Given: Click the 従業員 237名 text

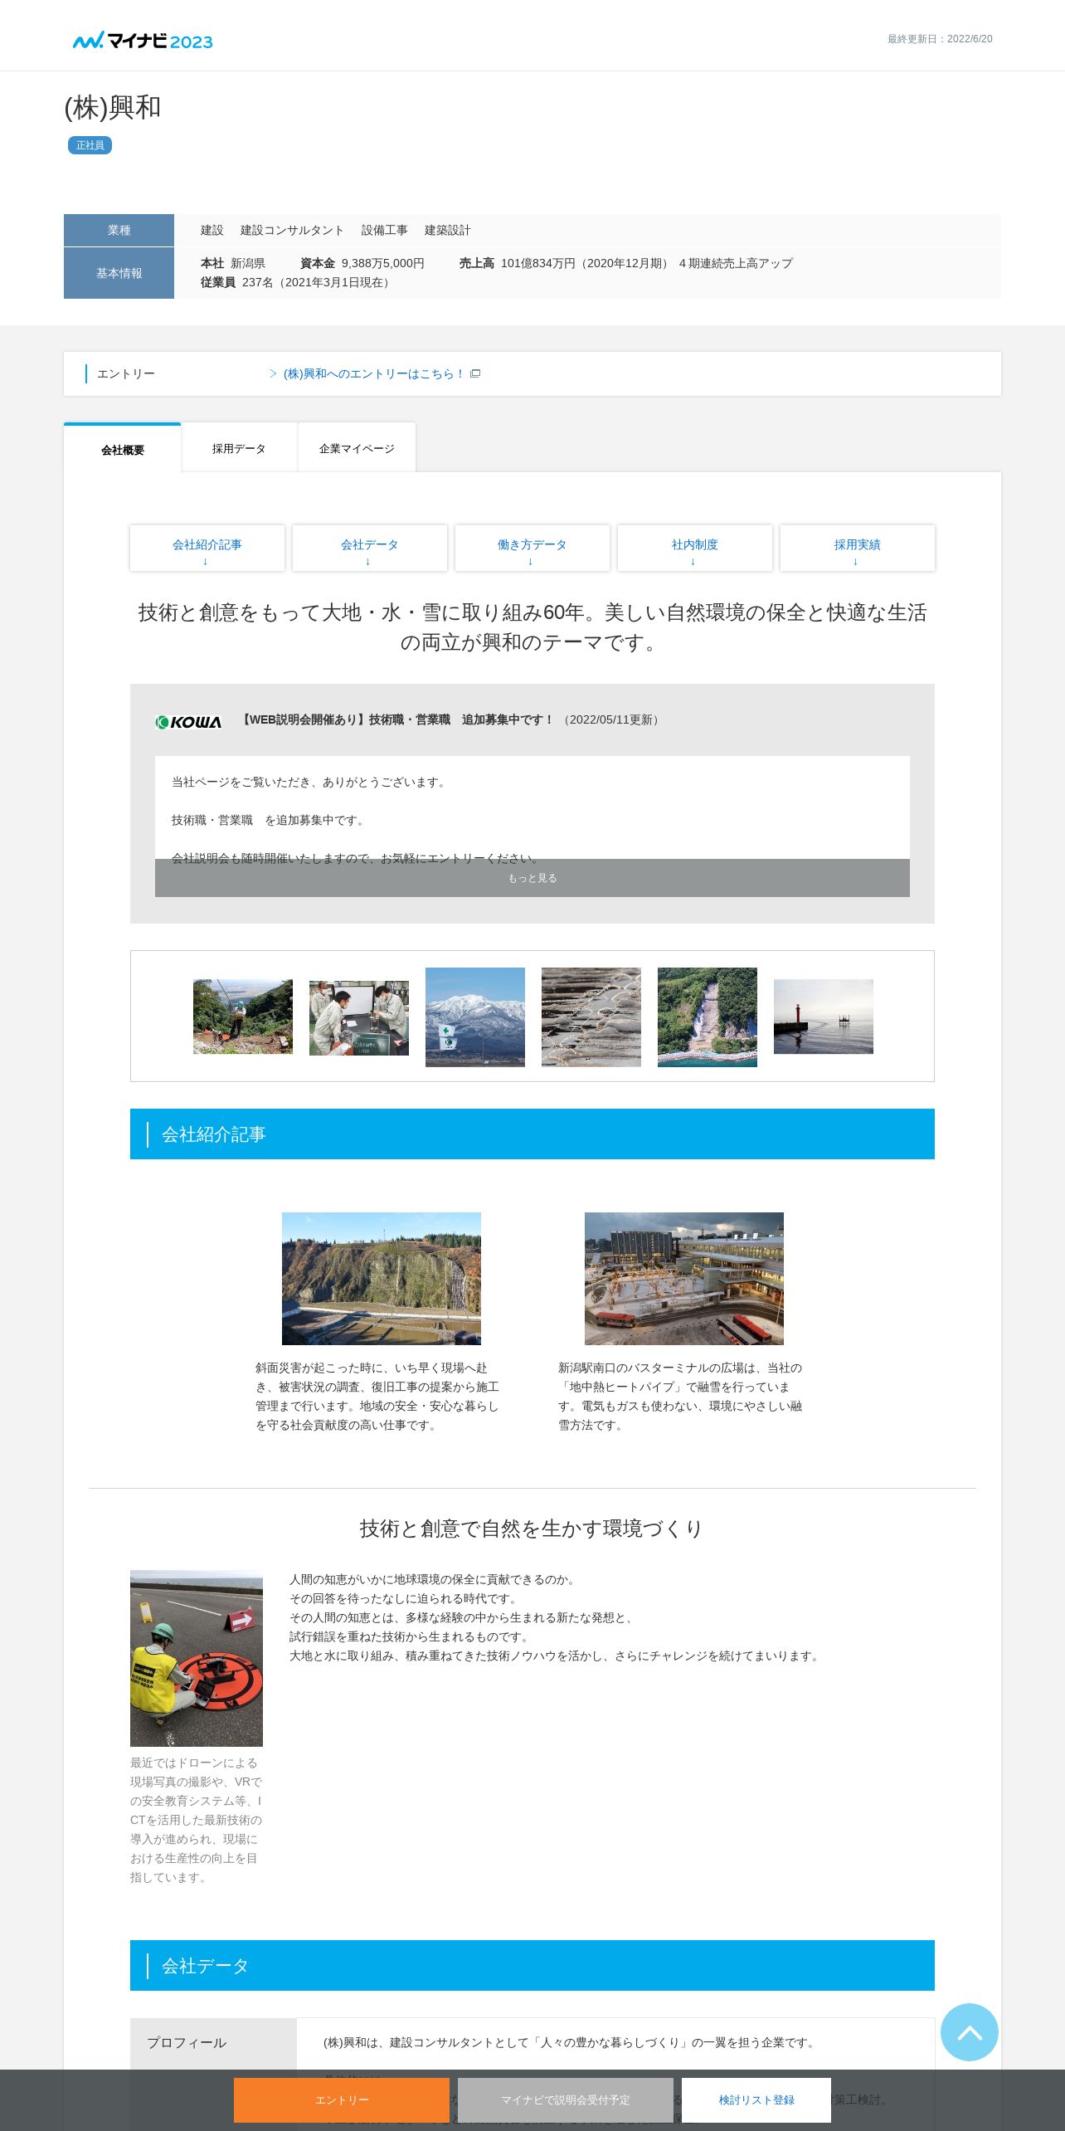Looking at the screenshot, I should [x=297, y=282].
